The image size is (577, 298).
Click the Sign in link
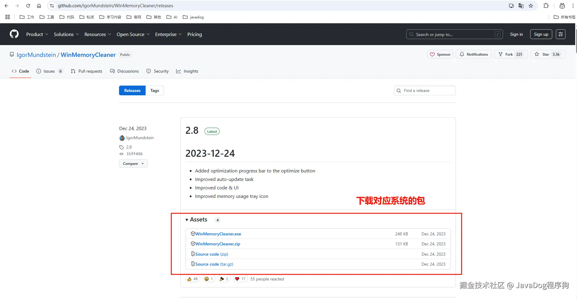pos(516,34)
